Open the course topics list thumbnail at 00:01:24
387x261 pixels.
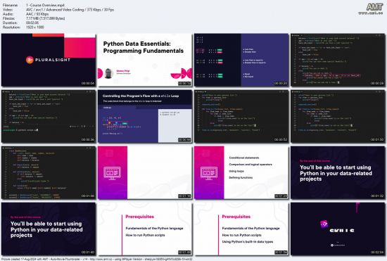point(241,172)
